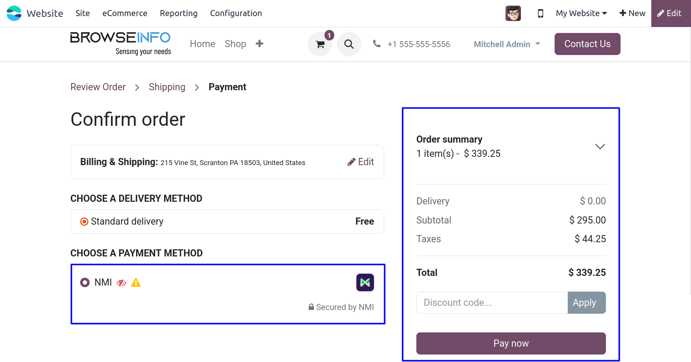Toggle the unpublished eye icon beside NMI
The height and width of the screenshot is (362, 691).
click(x=121, y=283)
